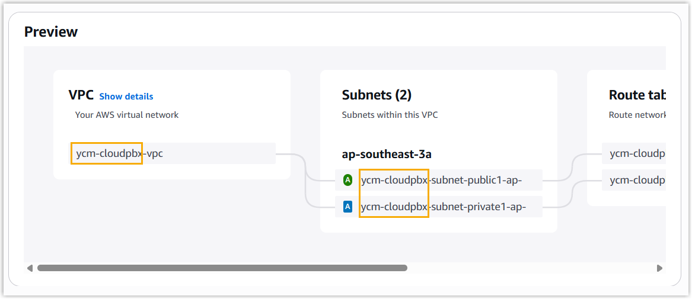Viewport: 692px width, 299px height.
Task: Click the Route tables card heading
Action: click(636, 95)
